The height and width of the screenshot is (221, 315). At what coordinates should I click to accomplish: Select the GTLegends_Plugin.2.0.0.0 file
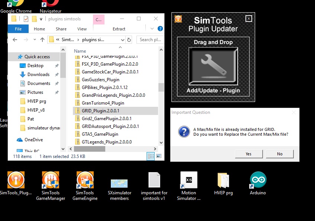tap(107, 142)
